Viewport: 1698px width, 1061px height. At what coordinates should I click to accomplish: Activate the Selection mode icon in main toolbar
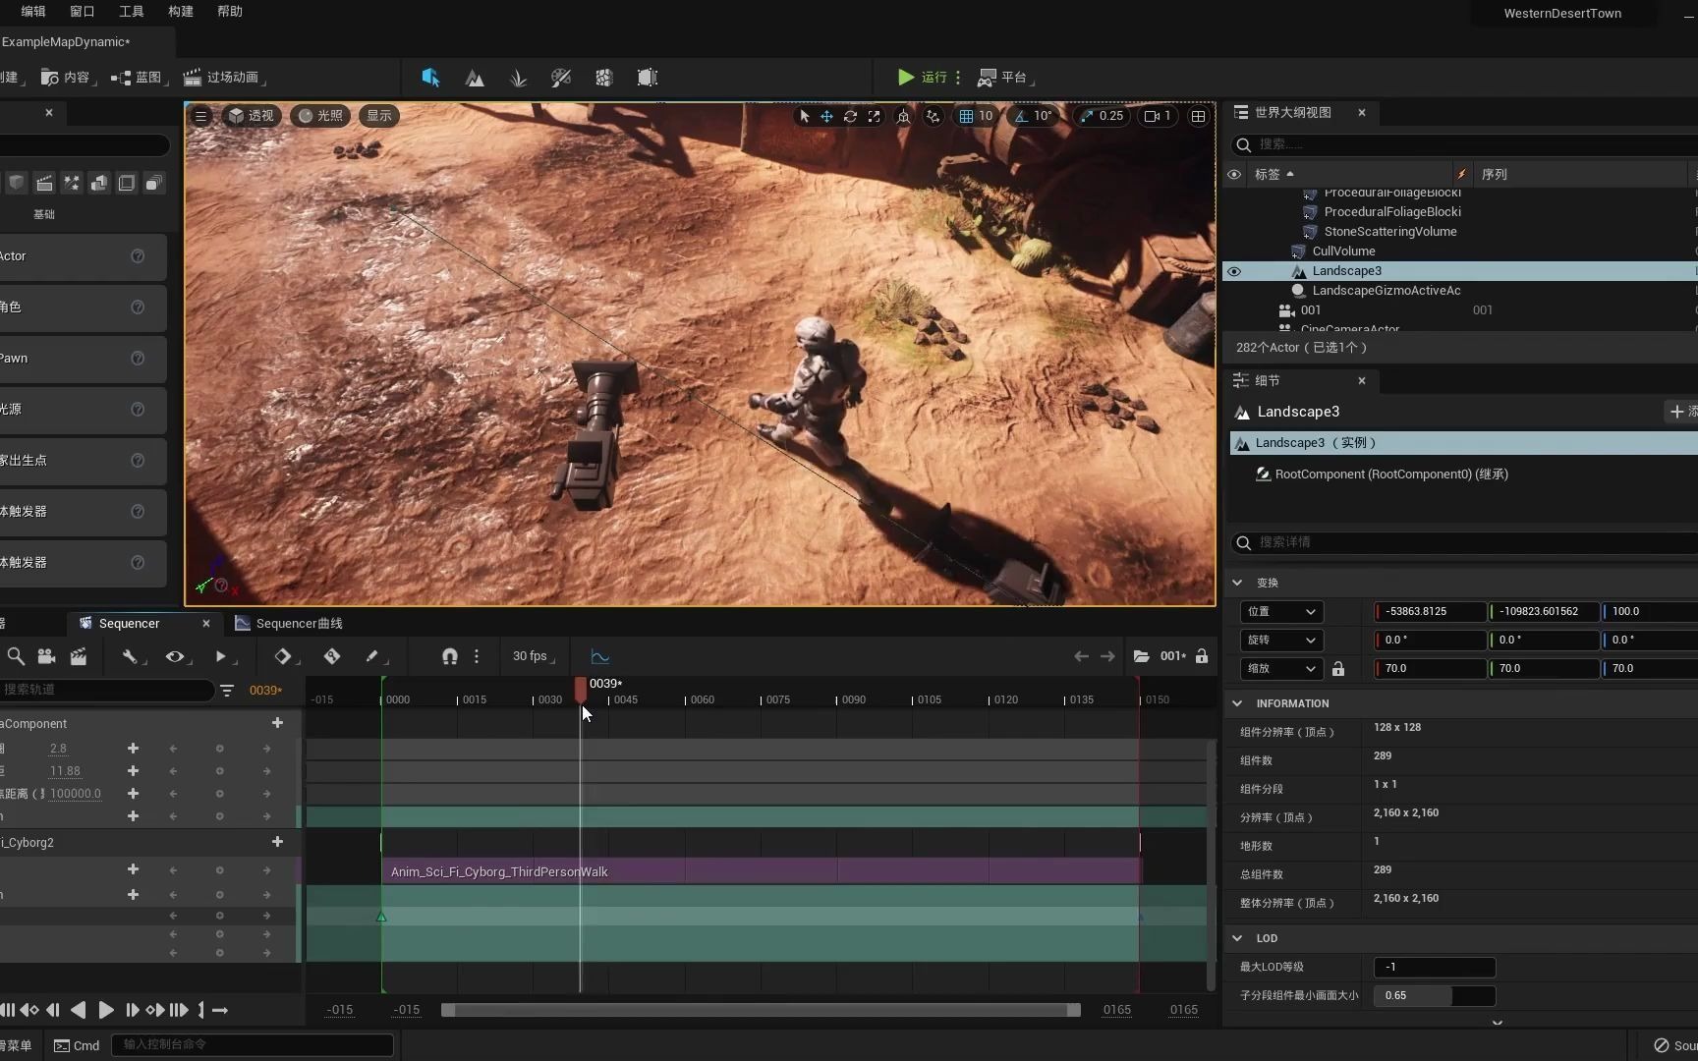(x=430, y=78)
